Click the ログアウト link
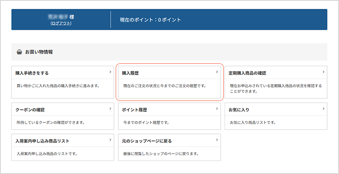The image size is (339, 174). (x=61, y=23)
